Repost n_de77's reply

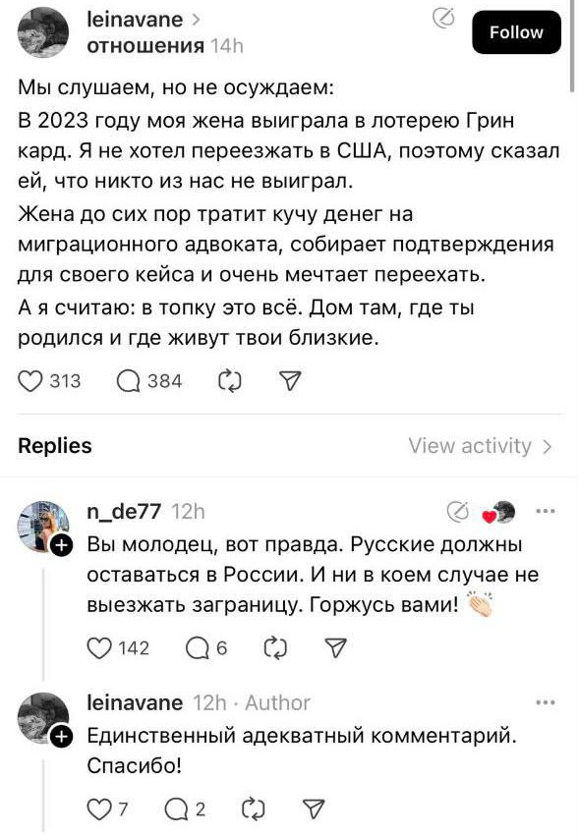point(276,648)
